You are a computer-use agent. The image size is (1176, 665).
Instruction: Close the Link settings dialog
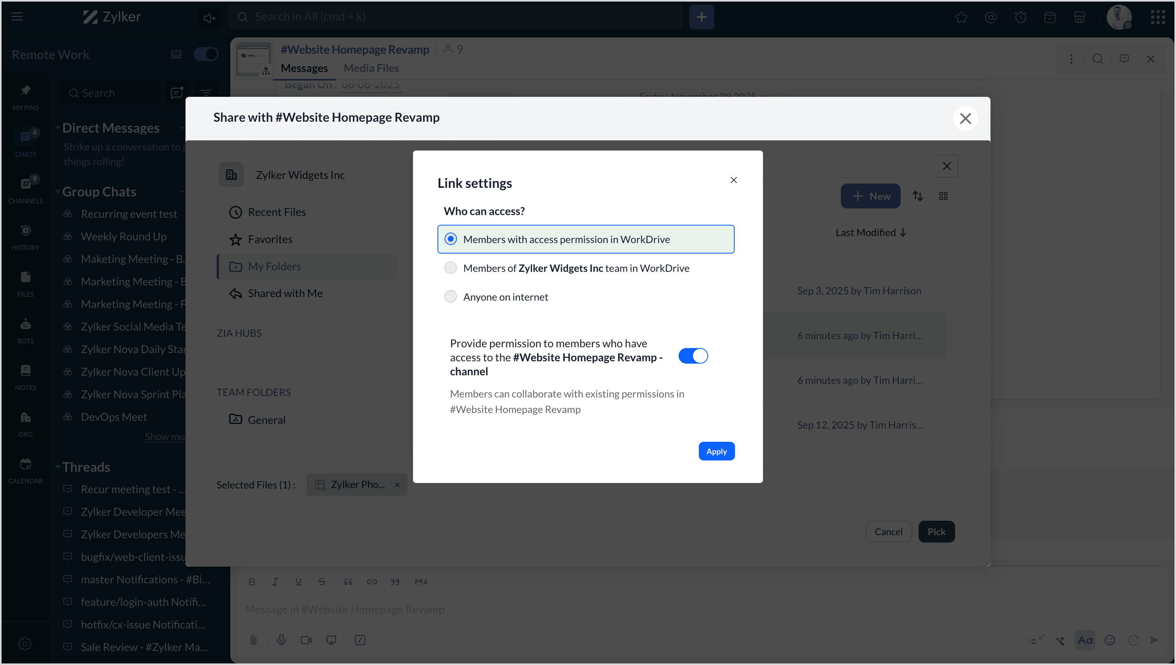[x=733, y=180]
